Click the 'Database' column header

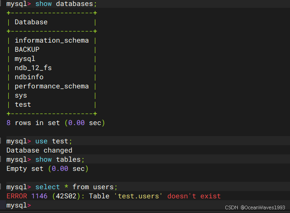click(31, 22)
